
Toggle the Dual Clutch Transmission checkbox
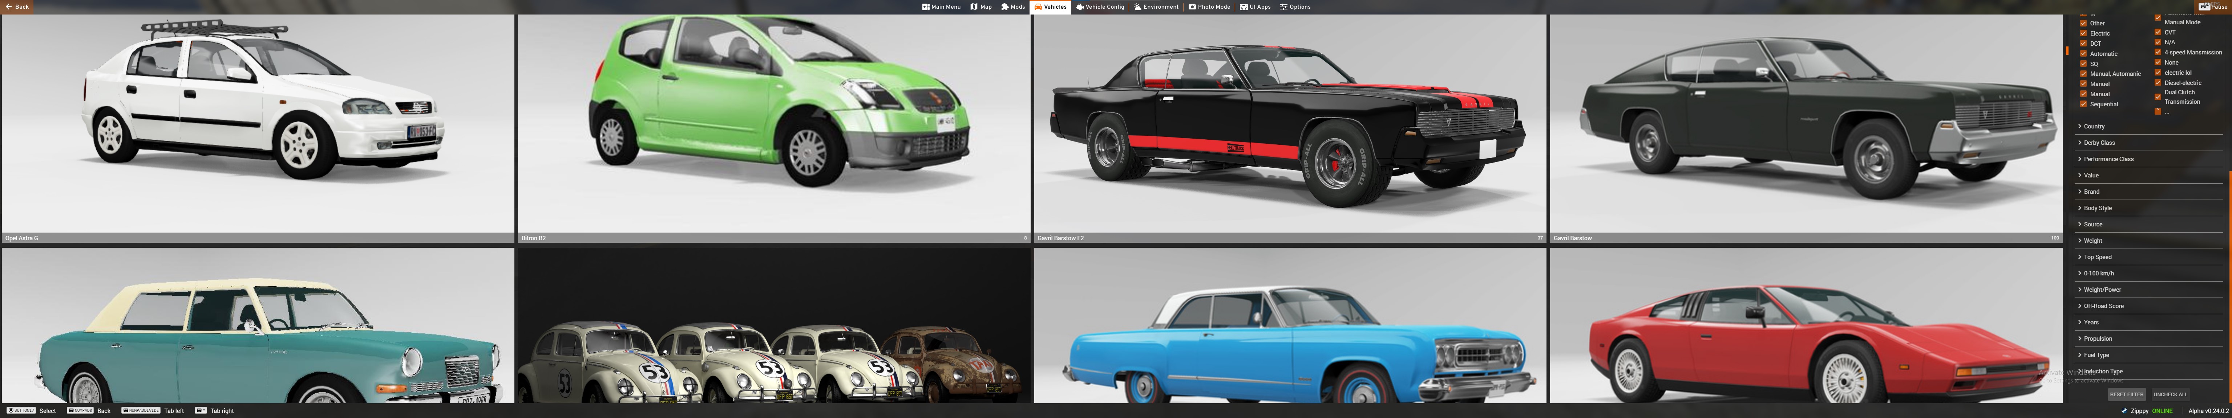[2158, 97]
